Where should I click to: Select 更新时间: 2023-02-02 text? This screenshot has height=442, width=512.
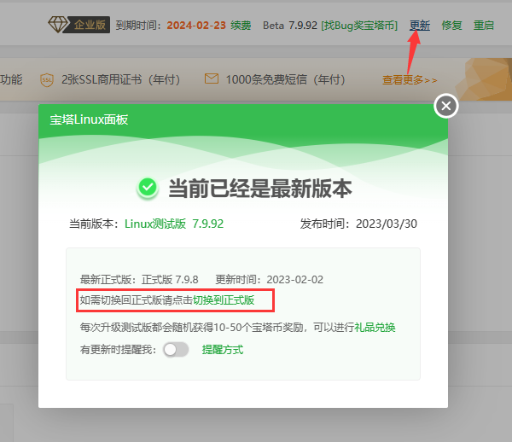click(270, 280)
